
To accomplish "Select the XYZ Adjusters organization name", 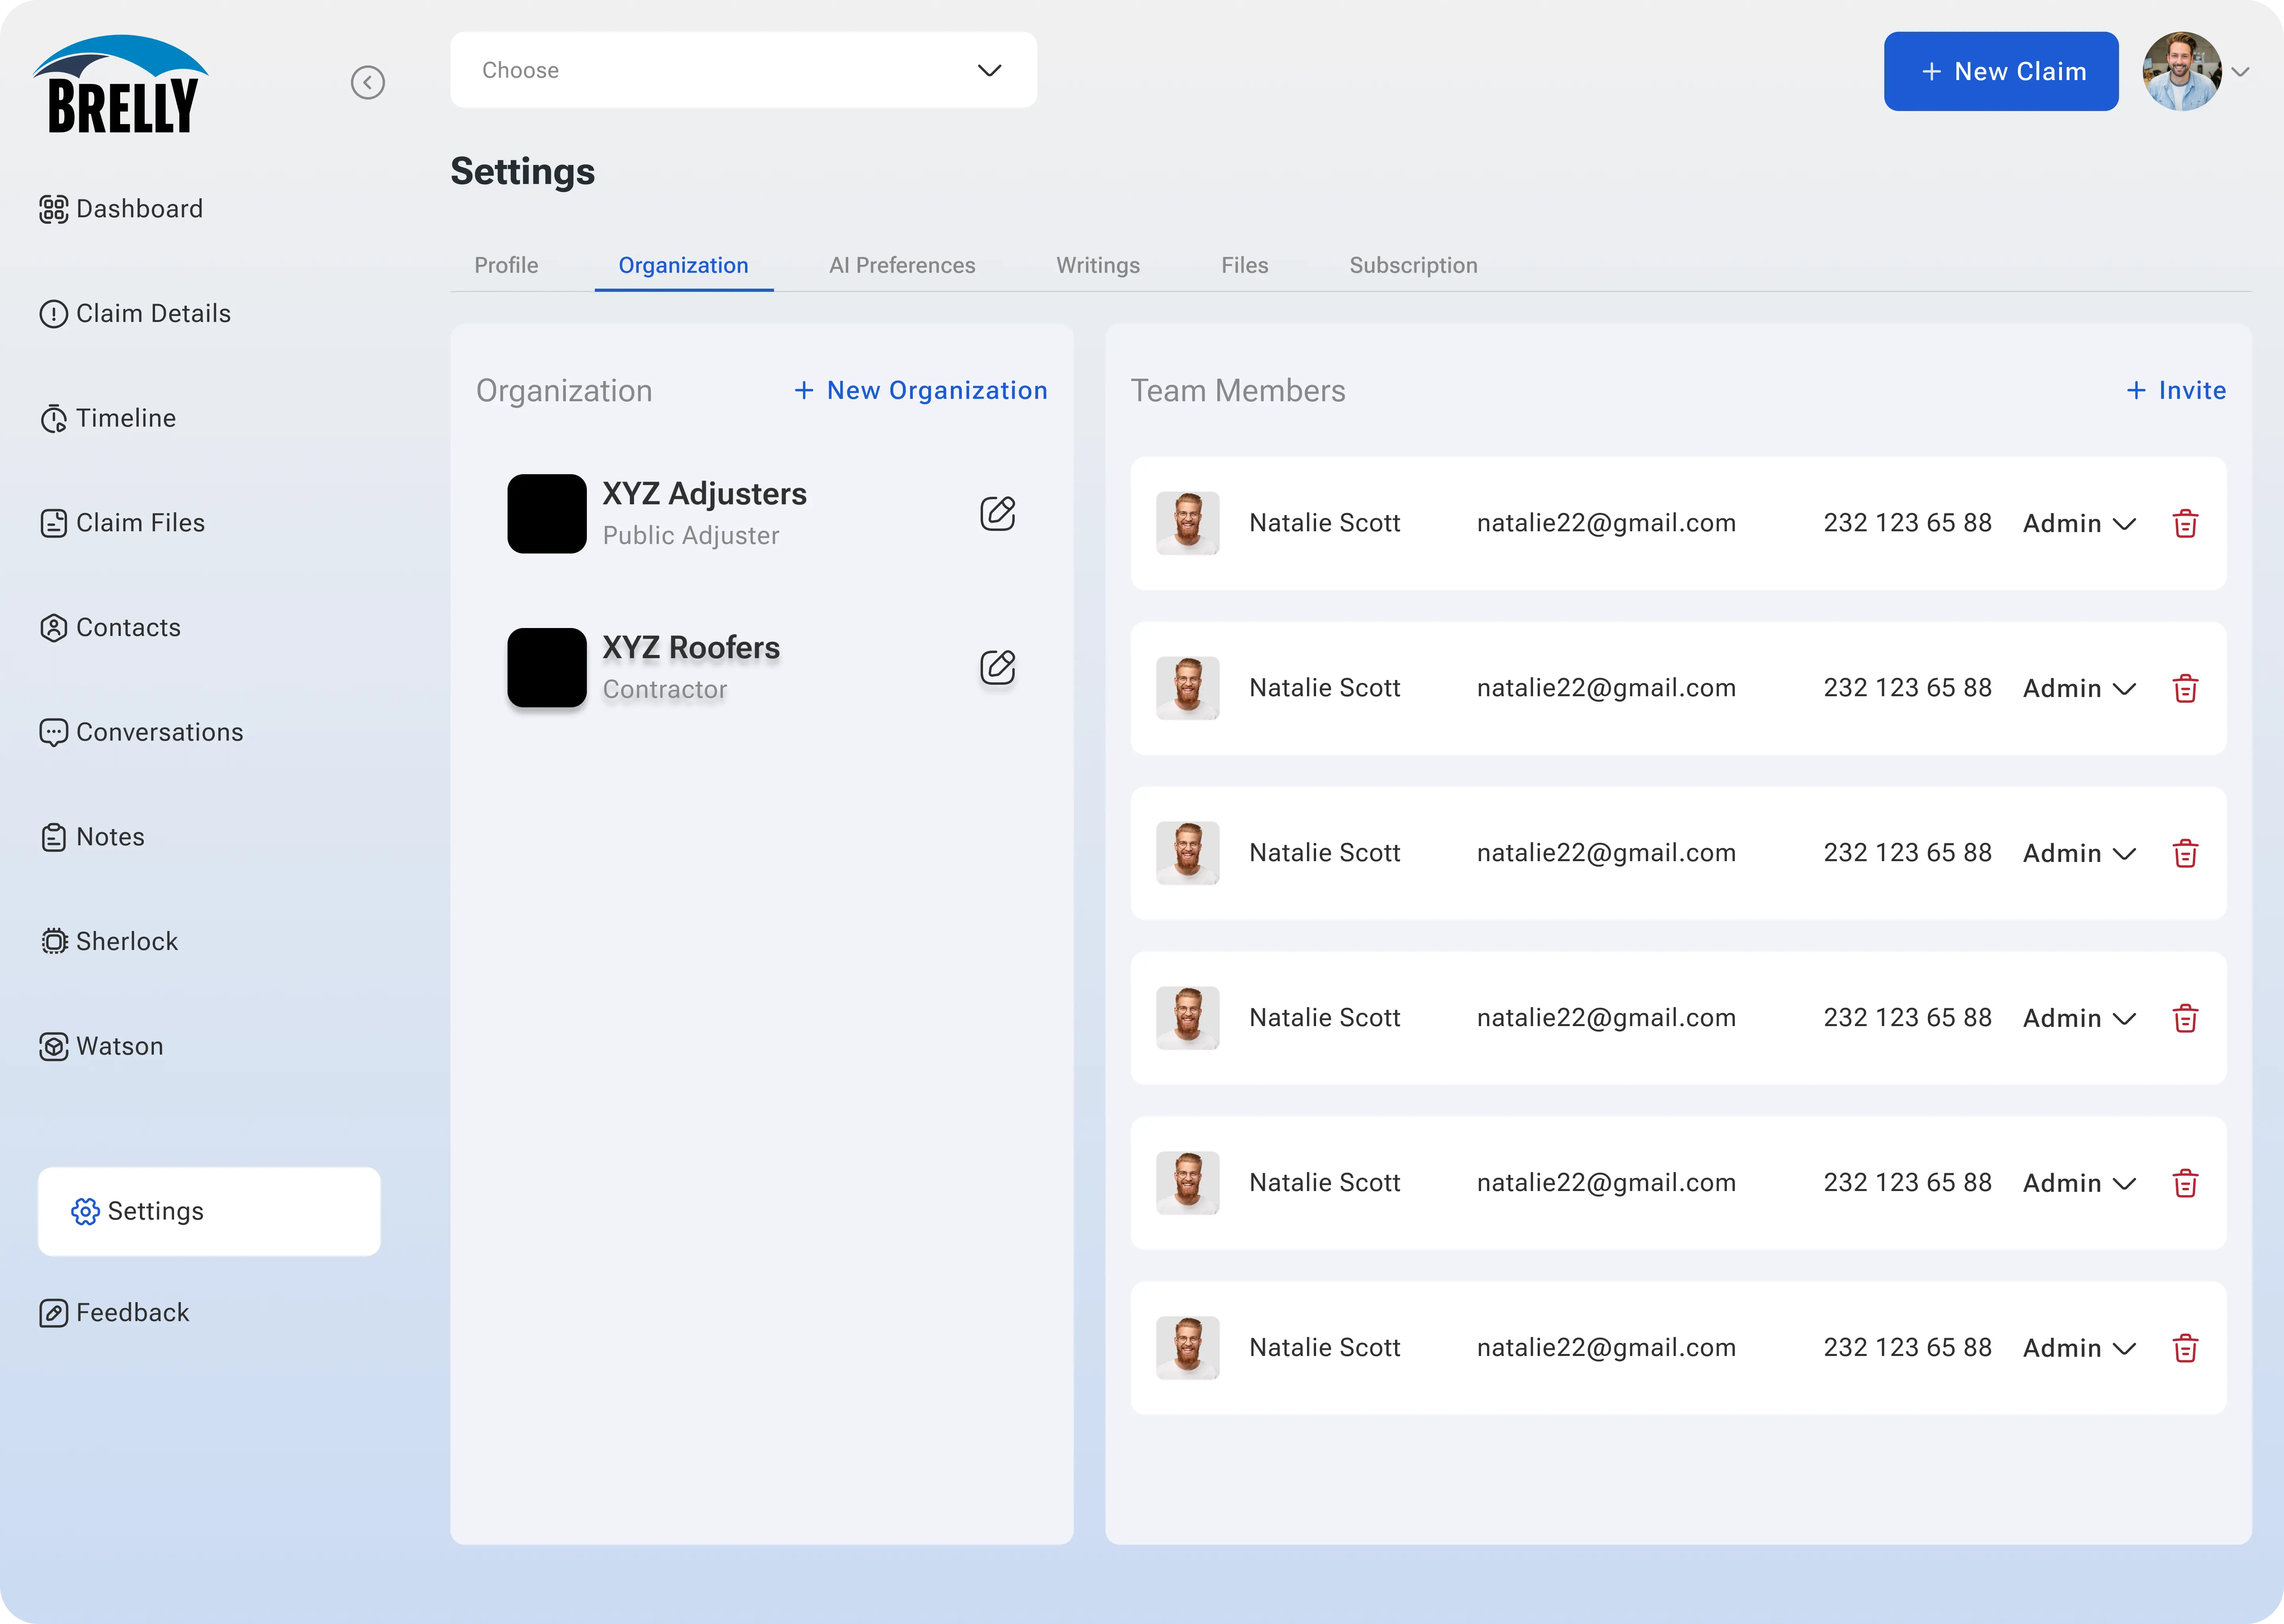I will click(705, 494).
